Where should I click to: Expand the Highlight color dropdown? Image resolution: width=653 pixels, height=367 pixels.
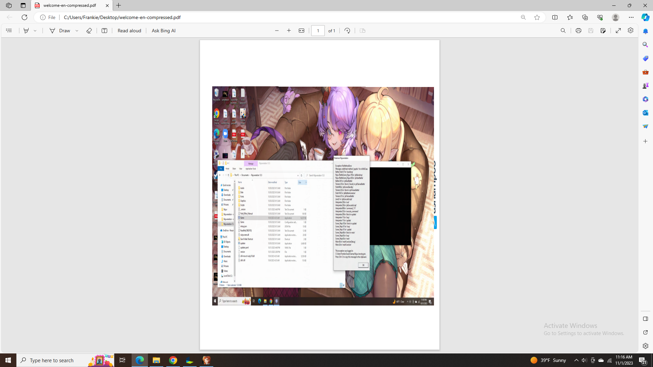[35, 31]
